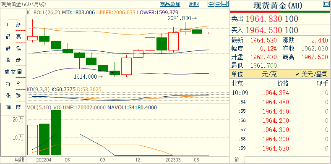Click the tallest green volume bar
Screen dimensions: 331x164
coord(56,133)
